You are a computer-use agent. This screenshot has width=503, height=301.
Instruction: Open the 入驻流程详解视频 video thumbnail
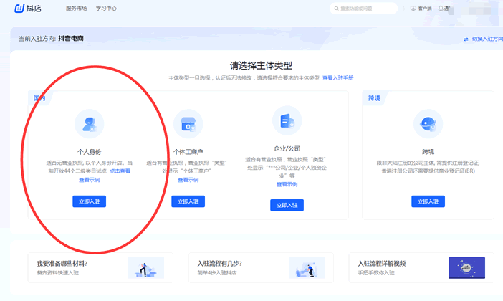(x=466, y=268)
